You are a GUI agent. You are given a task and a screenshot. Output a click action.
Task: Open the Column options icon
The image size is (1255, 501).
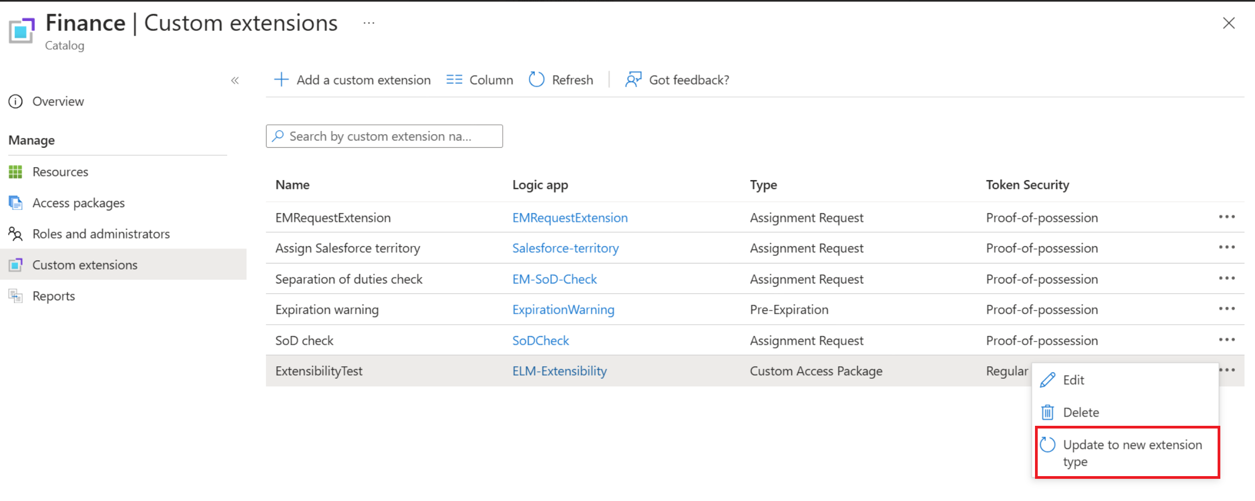click(x=454, y=80)
